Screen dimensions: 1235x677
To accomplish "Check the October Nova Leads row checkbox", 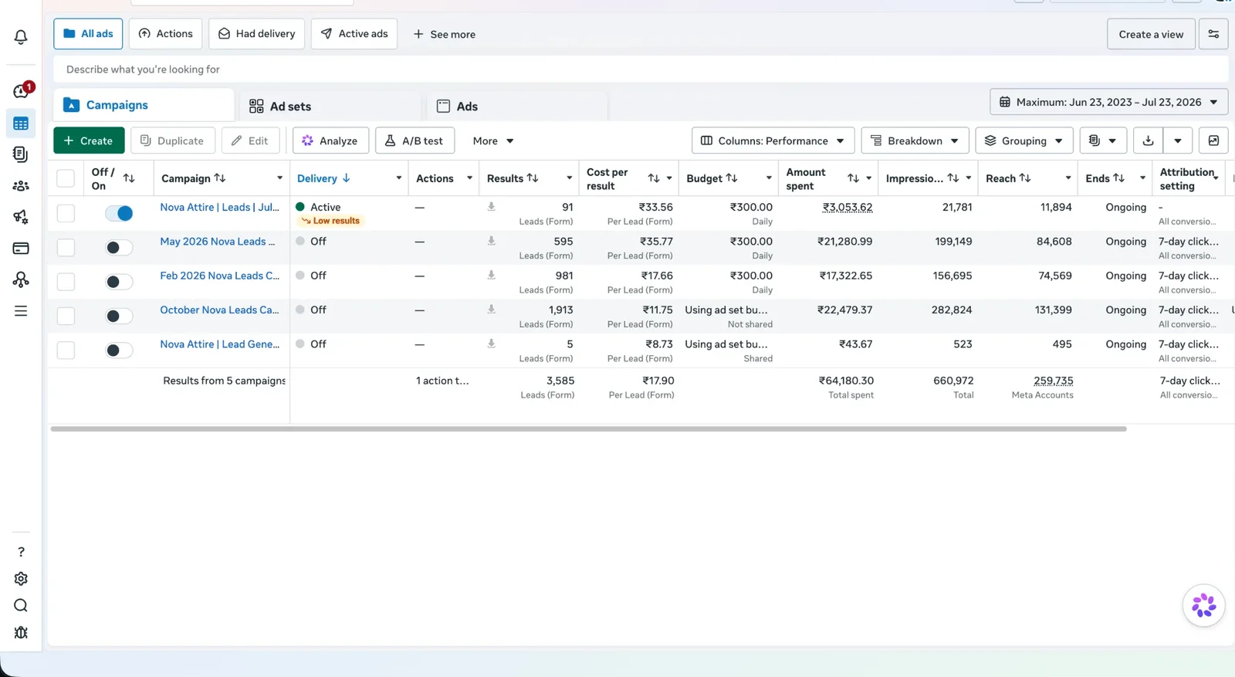I will [66, 316].
